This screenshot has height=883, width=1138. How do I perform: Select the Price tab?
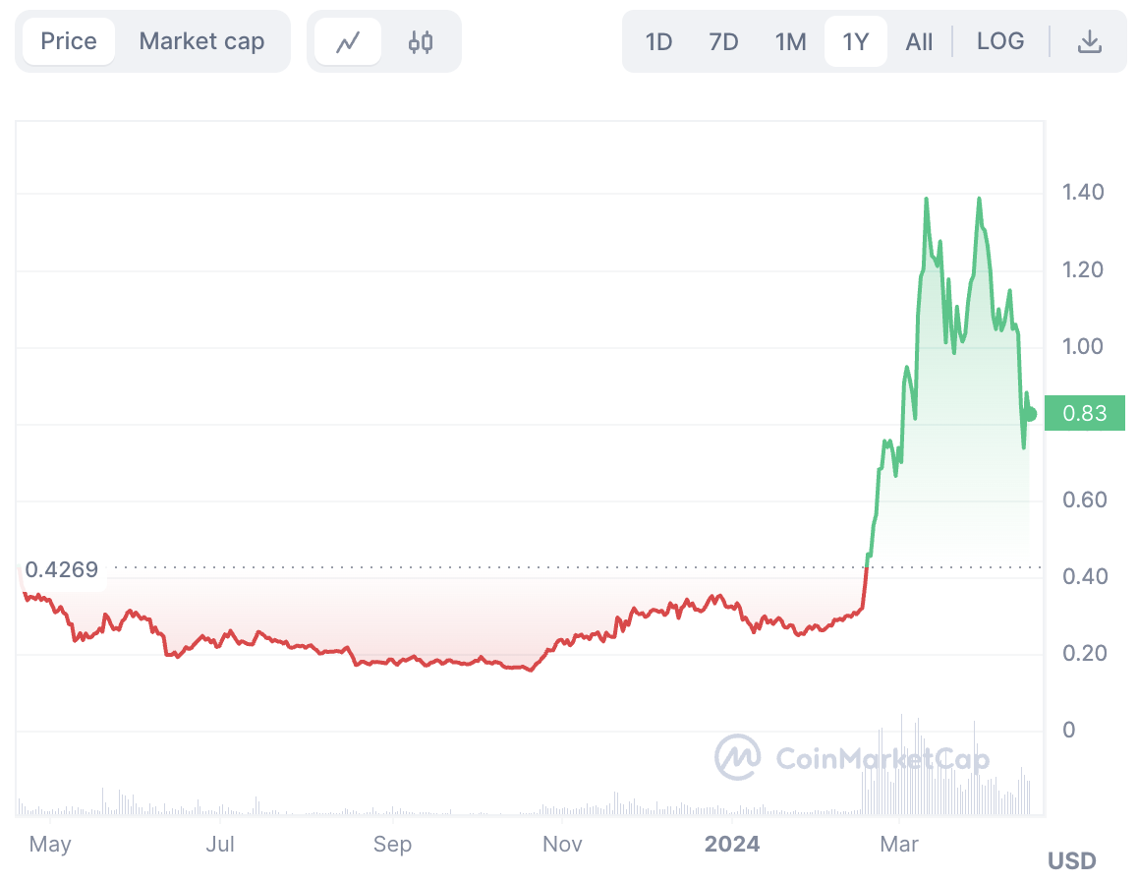pos(69,41)
